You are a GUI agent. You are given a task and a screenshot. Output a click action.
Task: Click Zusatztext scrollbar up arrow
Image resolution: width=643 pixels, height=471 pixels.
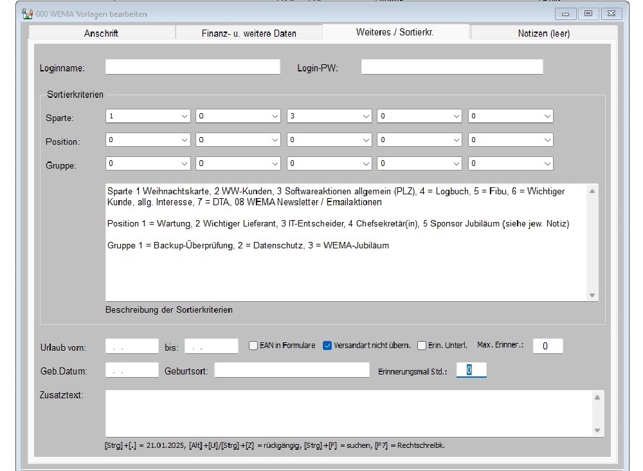tap(597, 397)
